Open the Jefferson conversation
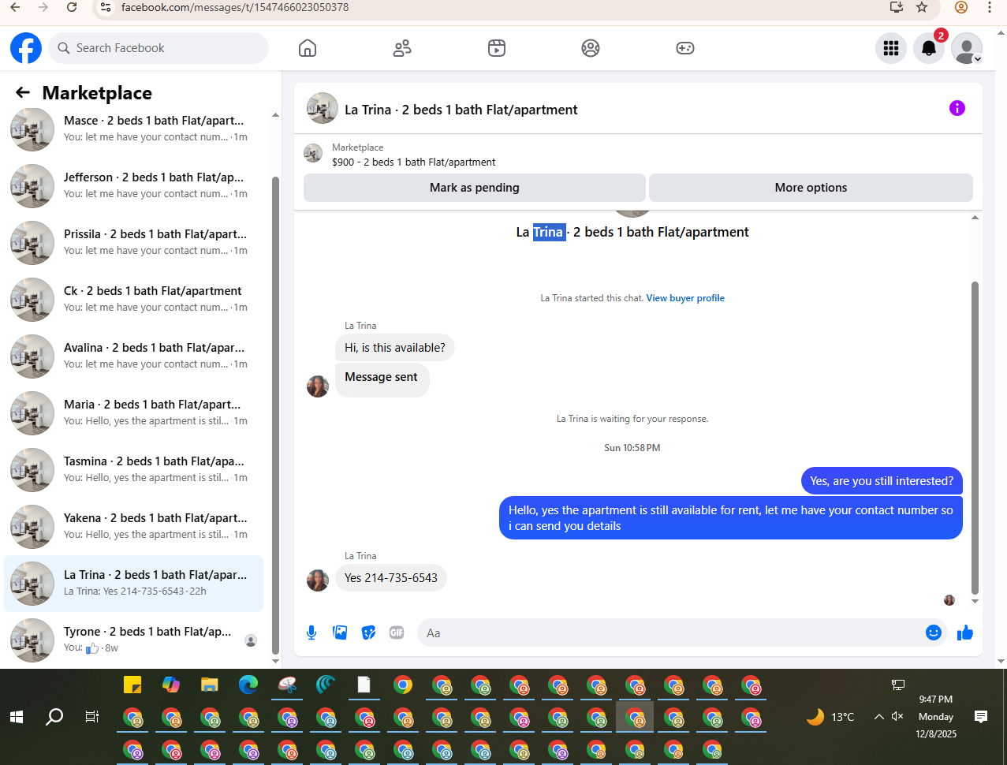This screenshot has height=765, width=1007. click(134, 185)
